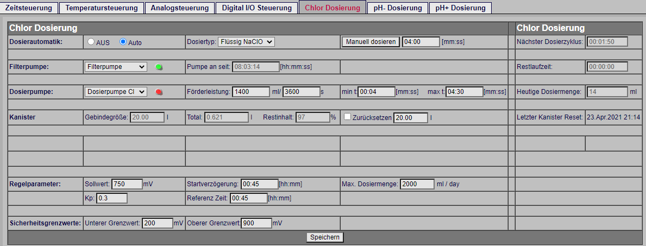This screenshot has width=646, height=246.
Task: Click the Gebindegröße 20.00 field
Action: pyautogui.click(x=147, y=117)
